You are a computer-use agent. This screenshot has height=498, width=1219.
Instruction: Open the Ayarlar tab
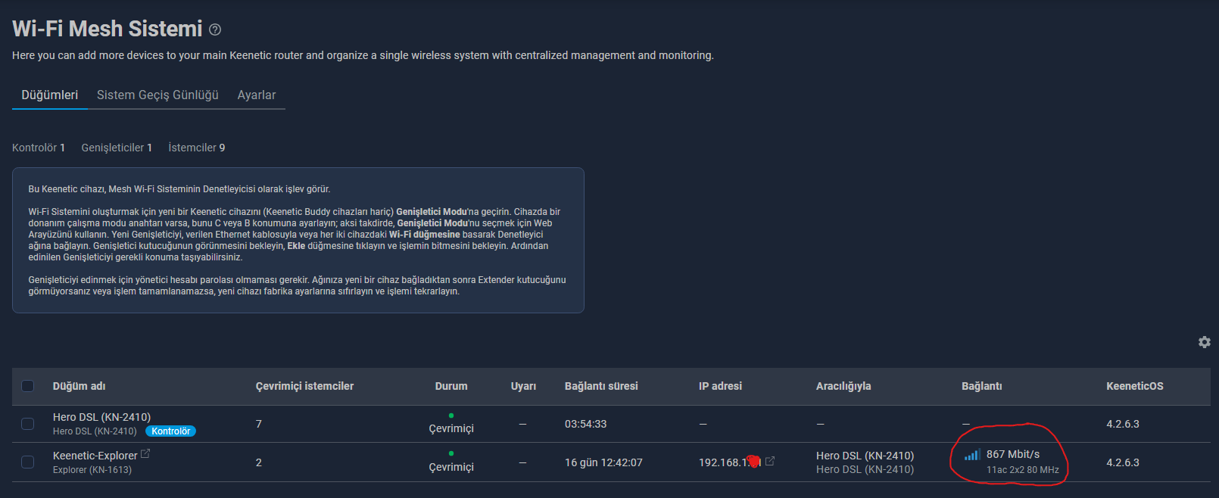[257, 95]
